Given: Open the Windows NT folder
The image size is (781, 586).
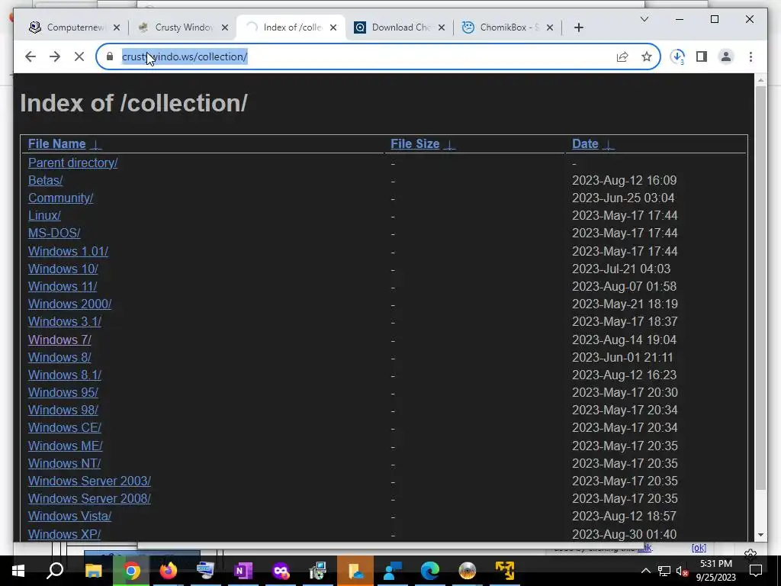Looking at the screenshot, I should point(64,463).
